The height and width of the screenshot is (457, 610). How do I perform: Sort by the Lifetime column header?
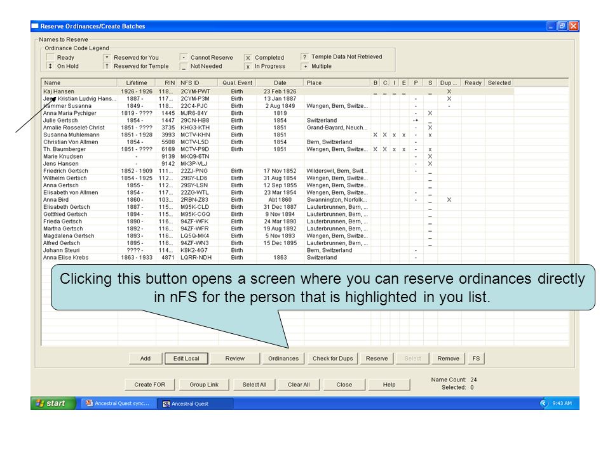point(136,83)
